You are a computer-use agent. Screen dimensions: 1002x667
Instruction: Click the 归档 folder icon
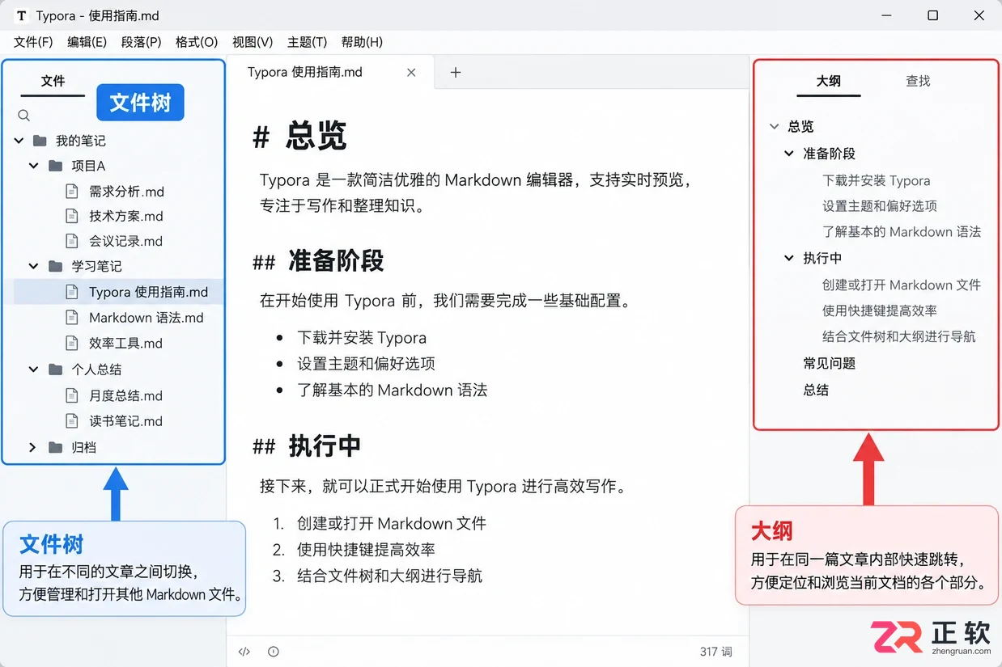click(56, 447)
